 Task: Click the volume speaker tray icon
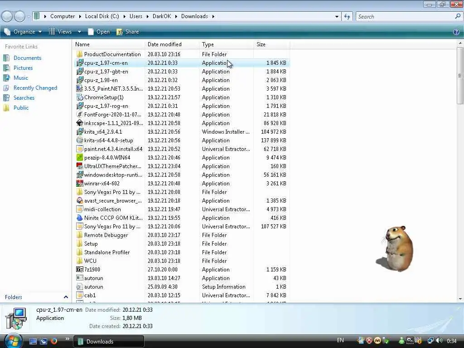(x=439, y=341)
